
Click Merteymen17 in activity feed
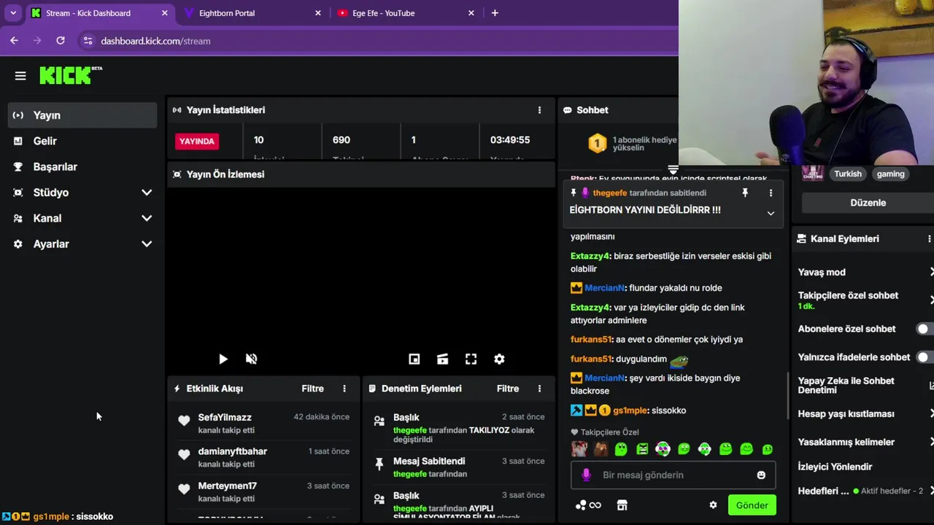tap(227, 486)
